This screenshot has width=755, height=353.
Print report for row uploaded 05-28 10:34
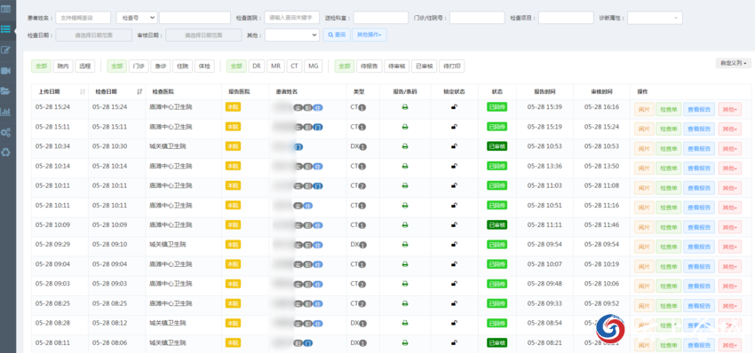(x=405, y=146)
